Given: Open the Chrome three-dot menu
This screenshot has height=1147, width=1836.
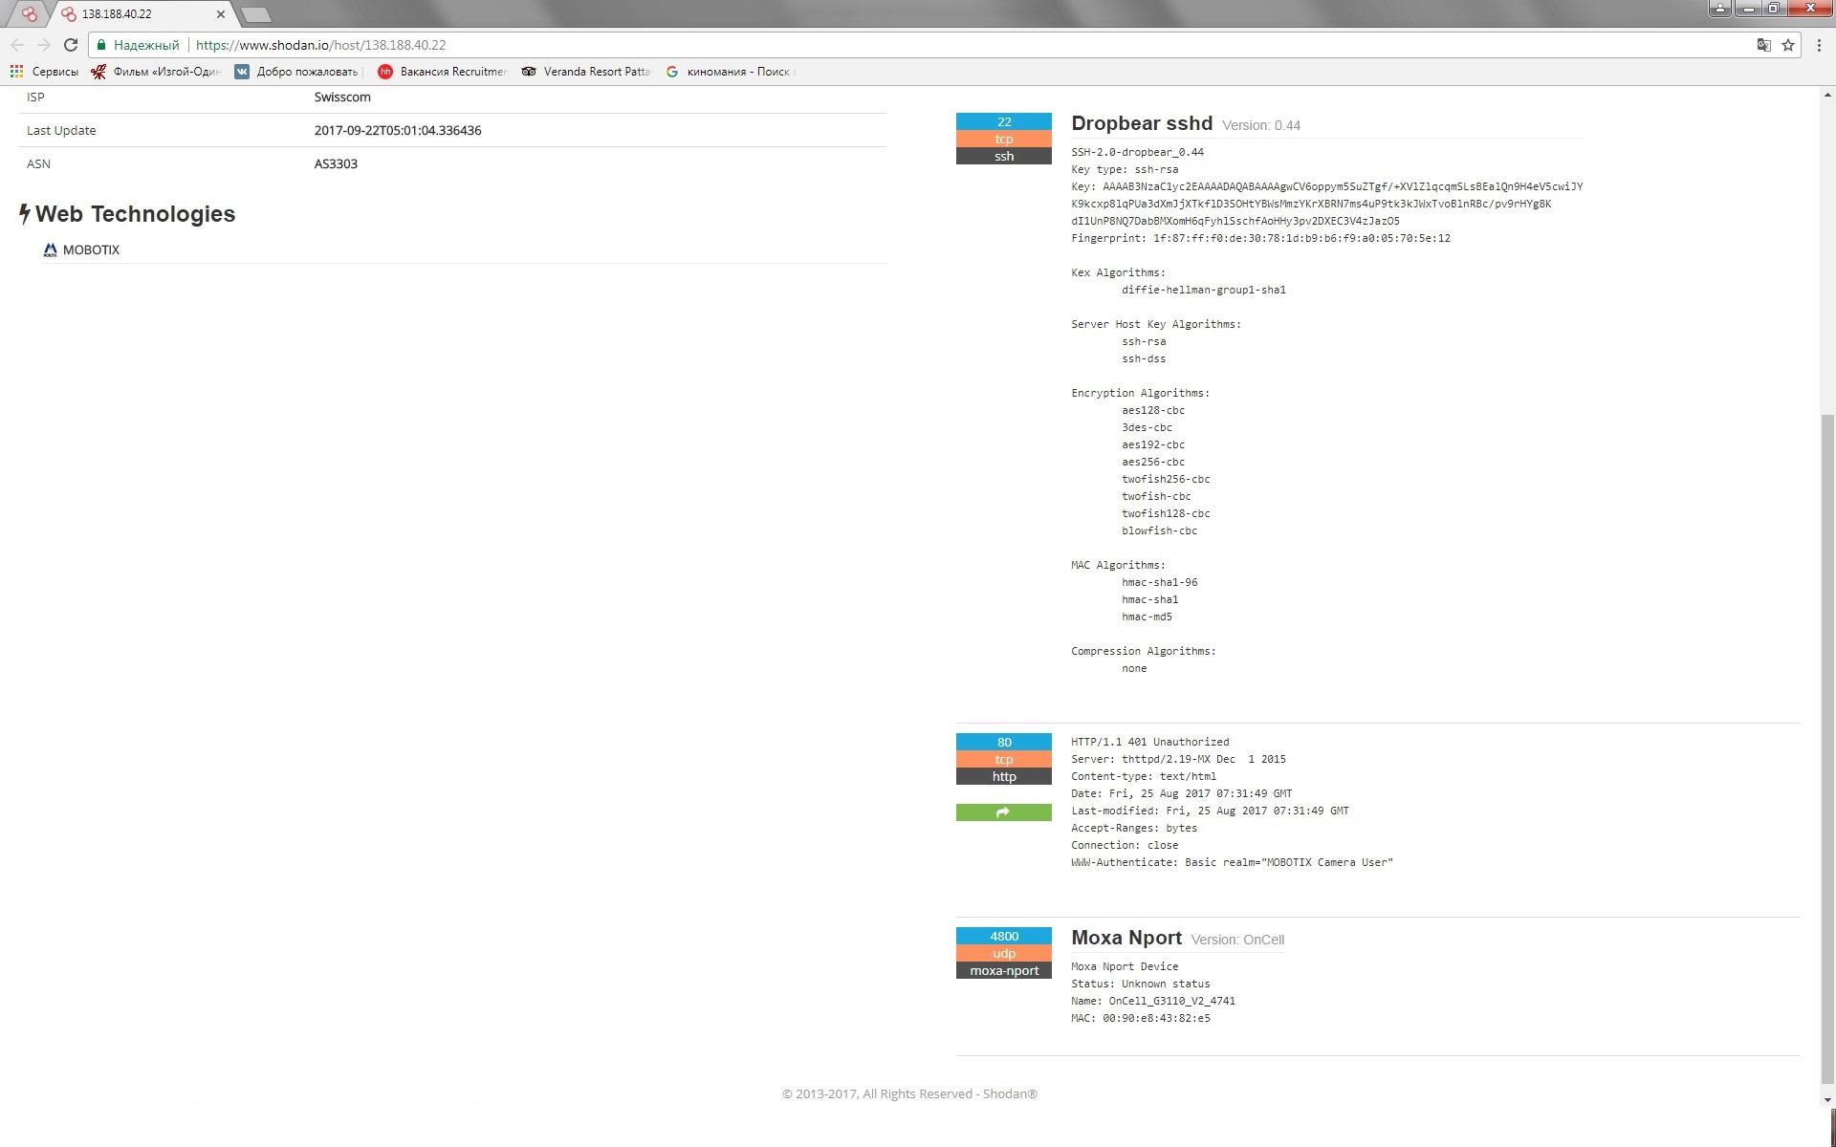Looking at the screenshot, I should coord(1818,45).
